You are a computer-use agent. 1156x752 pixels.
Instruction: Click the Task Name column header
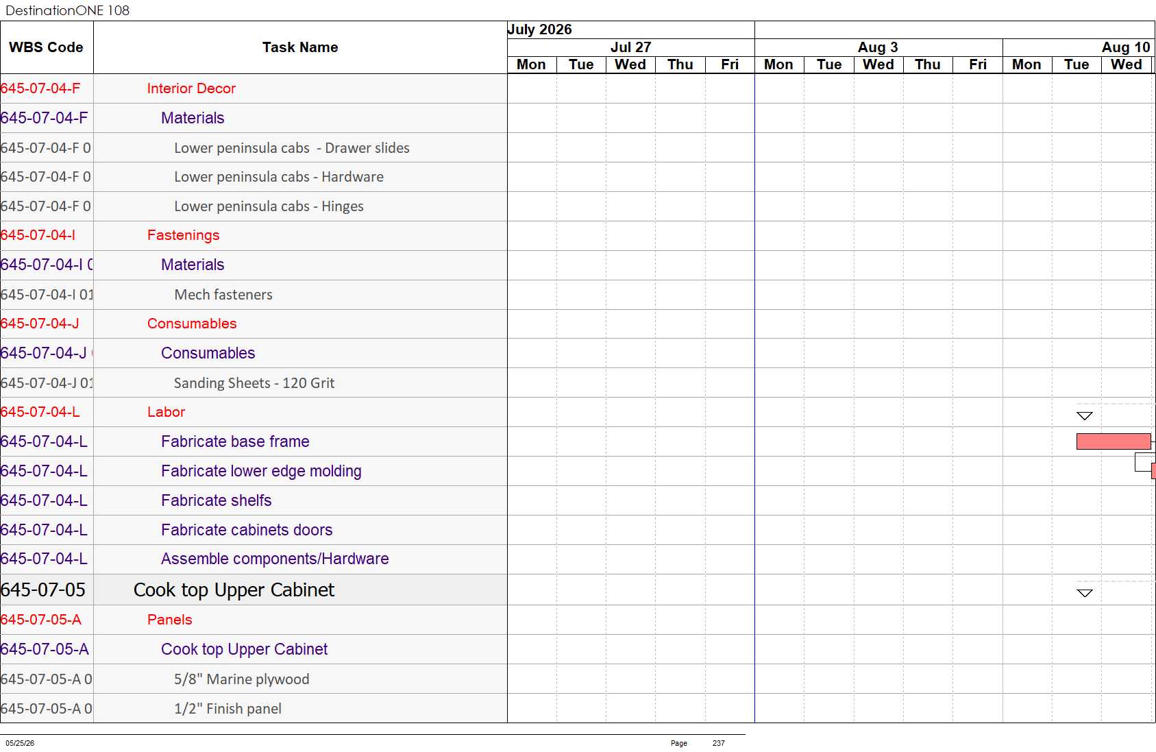300,47
